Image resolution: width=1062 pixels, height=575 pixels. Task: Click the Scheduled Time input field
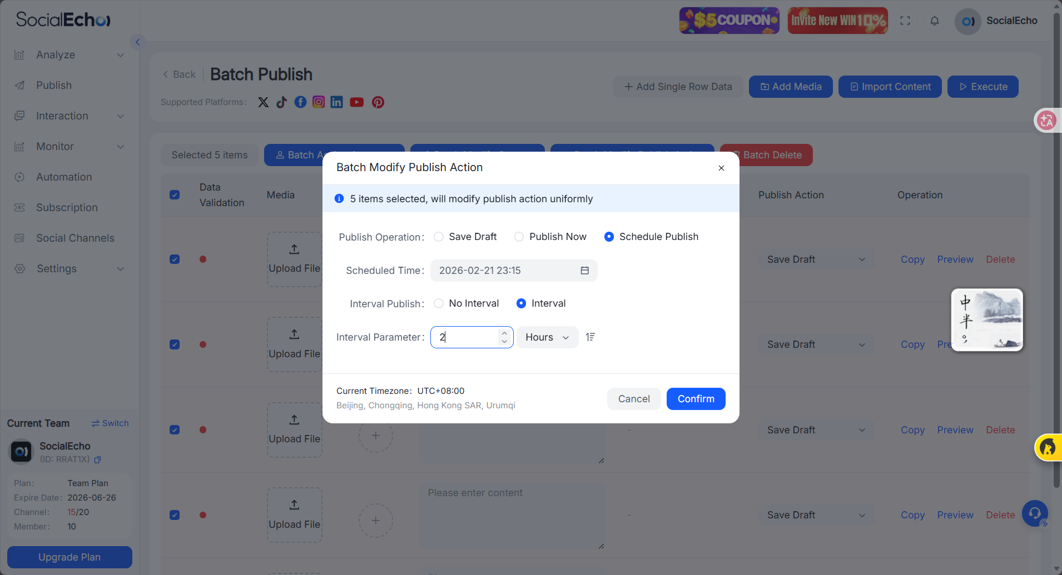tap(506, 271)
